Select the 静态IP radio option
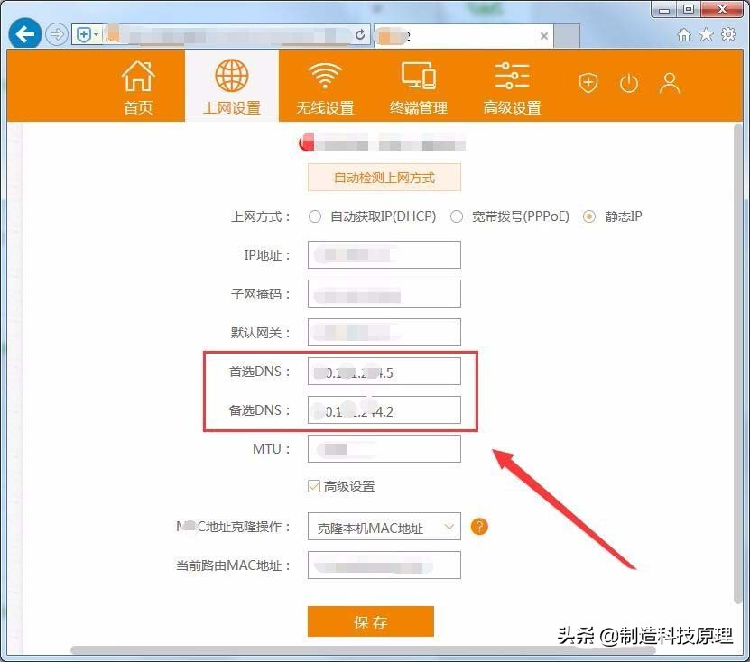Viewport: 750px width, 662px height. (x=589, y=216)
